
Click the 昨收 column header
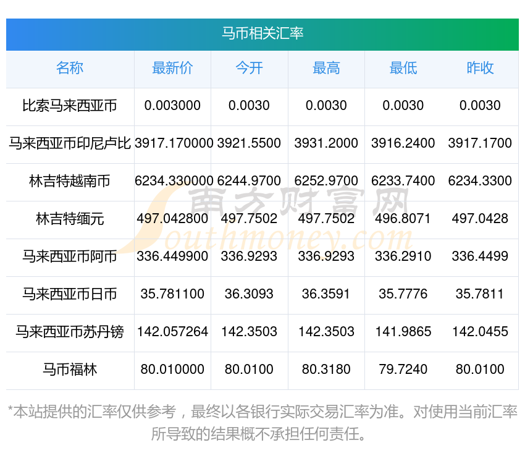[x=480, y=68]
